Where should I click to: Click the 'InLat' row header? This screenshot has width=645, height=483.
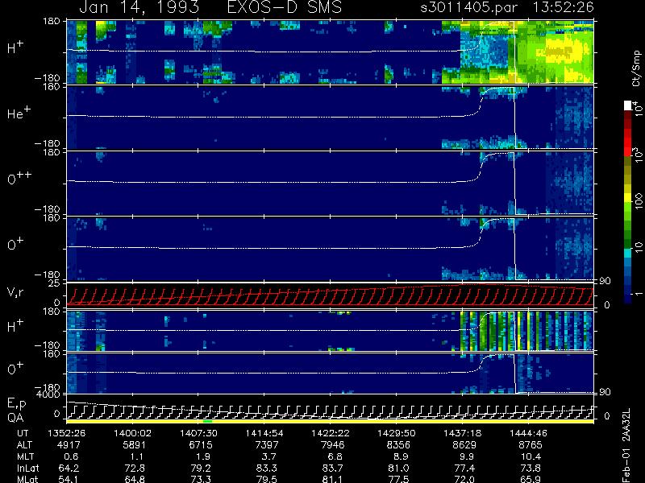tap(28, 469)
